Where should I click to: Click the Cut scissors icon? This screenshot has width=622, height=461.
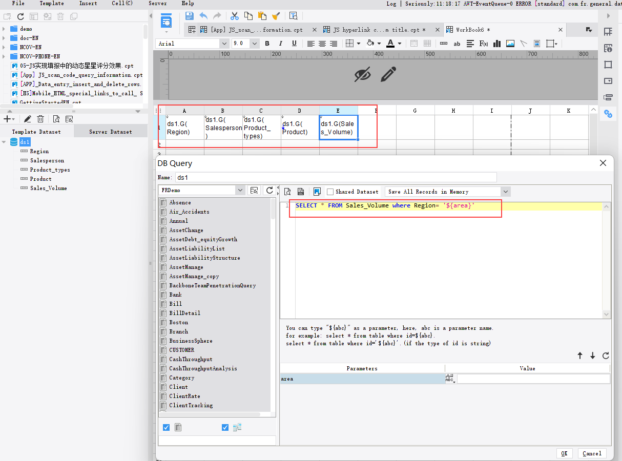click(x=235, y=16)
